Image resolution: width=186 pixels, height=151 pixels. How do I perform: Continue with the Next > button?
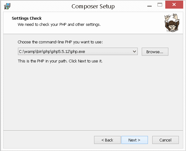click(x=135, y=140)
